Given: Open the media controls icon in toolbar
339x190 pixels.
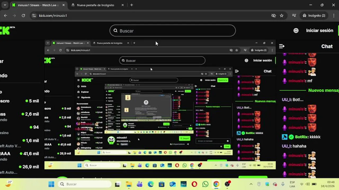Looking at the screenshot, I should [294, 16].
